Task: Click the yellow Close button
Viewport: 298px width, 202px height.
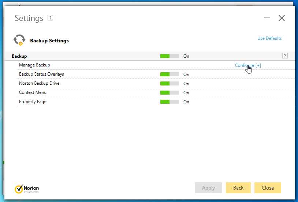Action: 268,188
